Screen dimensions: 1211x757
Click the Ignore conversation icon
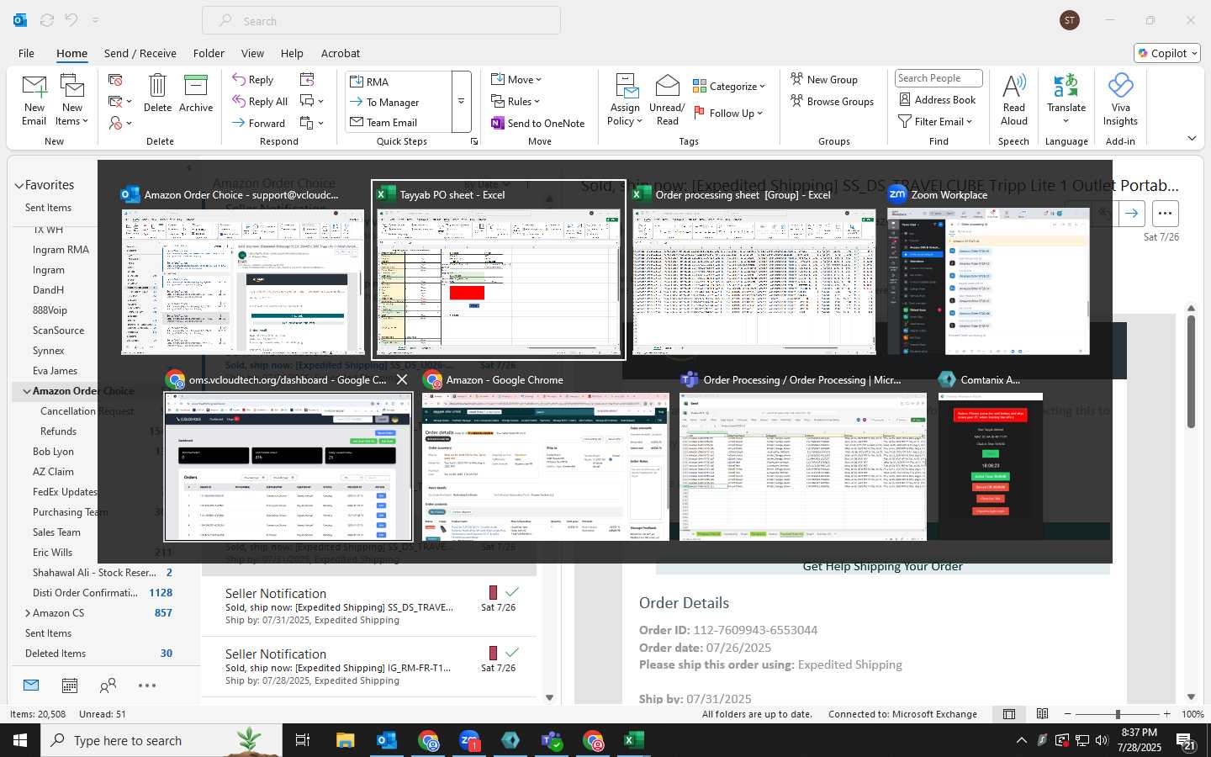pos(116,79)
